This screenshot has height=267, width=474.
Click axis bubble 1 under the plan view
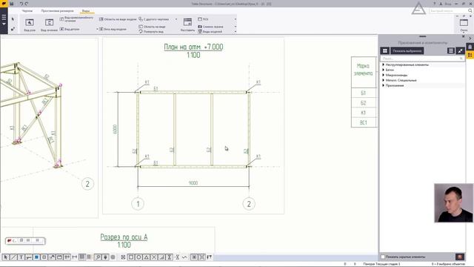coord(138,204)
